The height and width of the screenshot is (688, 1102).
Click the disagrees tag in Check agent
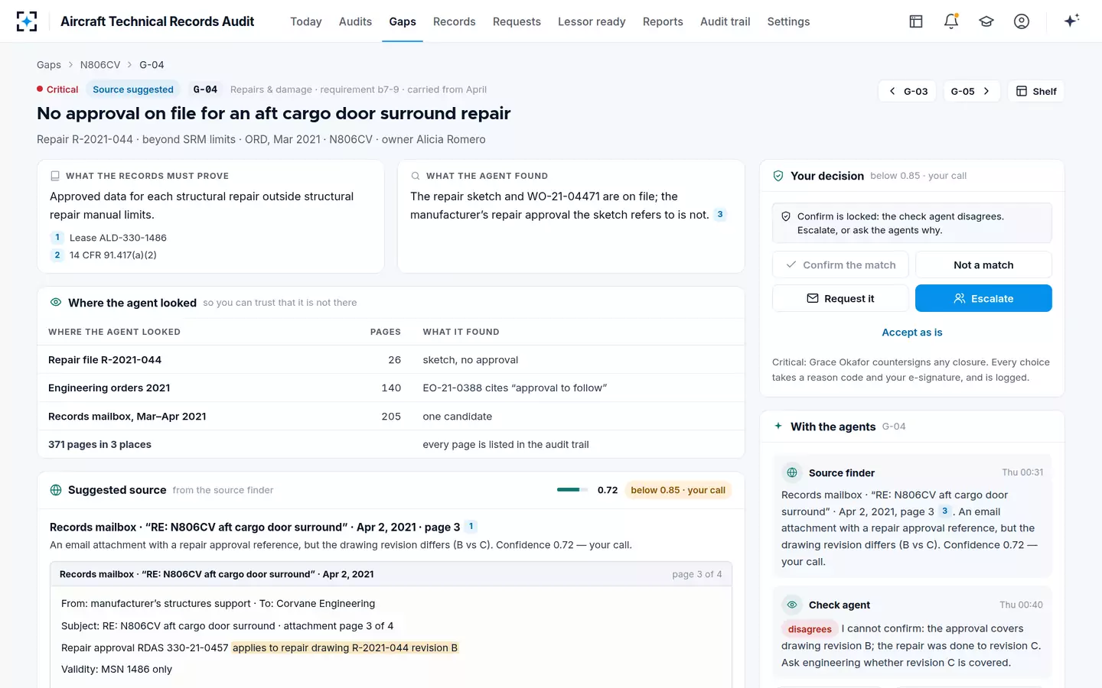click(810, 629)
